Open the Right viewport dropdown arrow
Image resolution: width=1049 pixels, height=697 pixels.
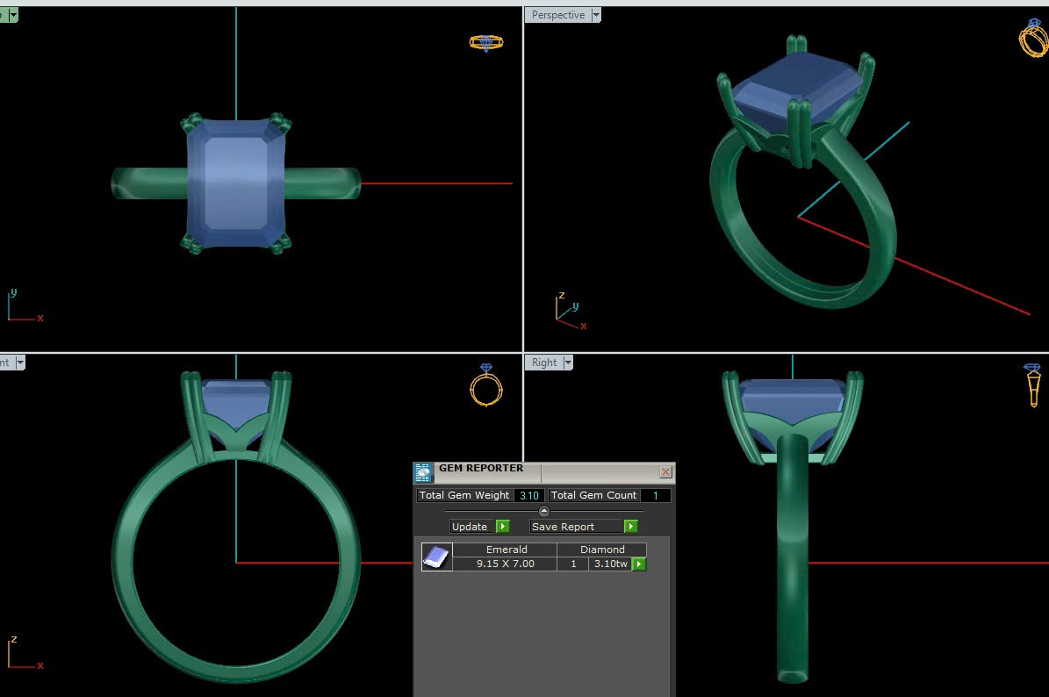[x=568, y=363]
